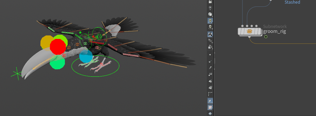316x116 pixels.
Task: Toggle the display flag on groom_rig node
Action: (x=259, y=32)
